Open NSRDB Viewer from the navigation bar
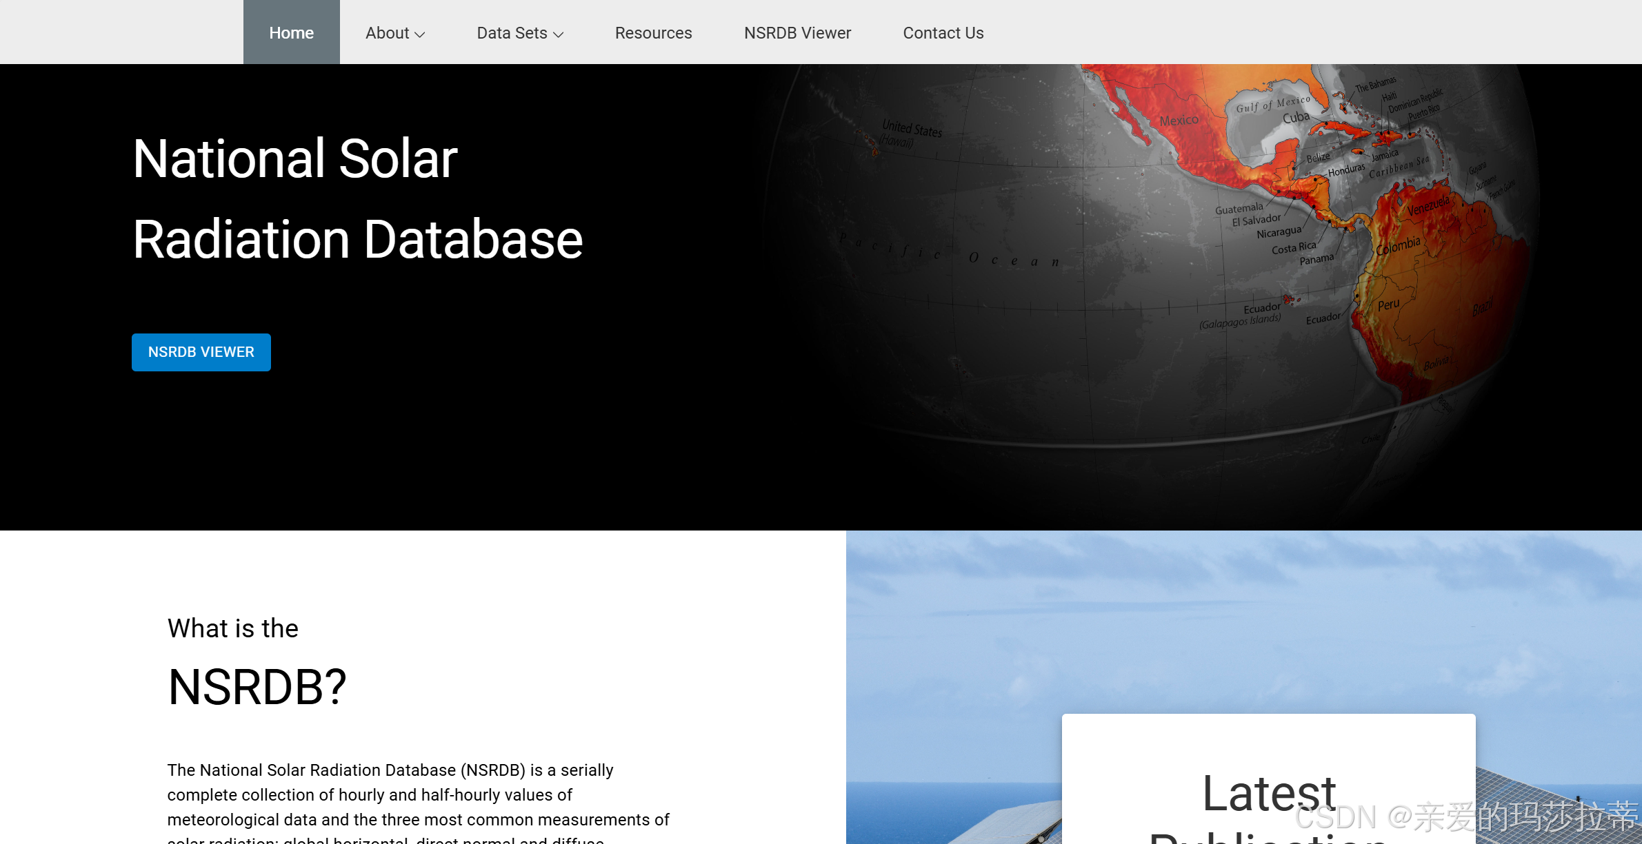The image size is (1642, 844). pyautogui.click(x=797, y=32)
